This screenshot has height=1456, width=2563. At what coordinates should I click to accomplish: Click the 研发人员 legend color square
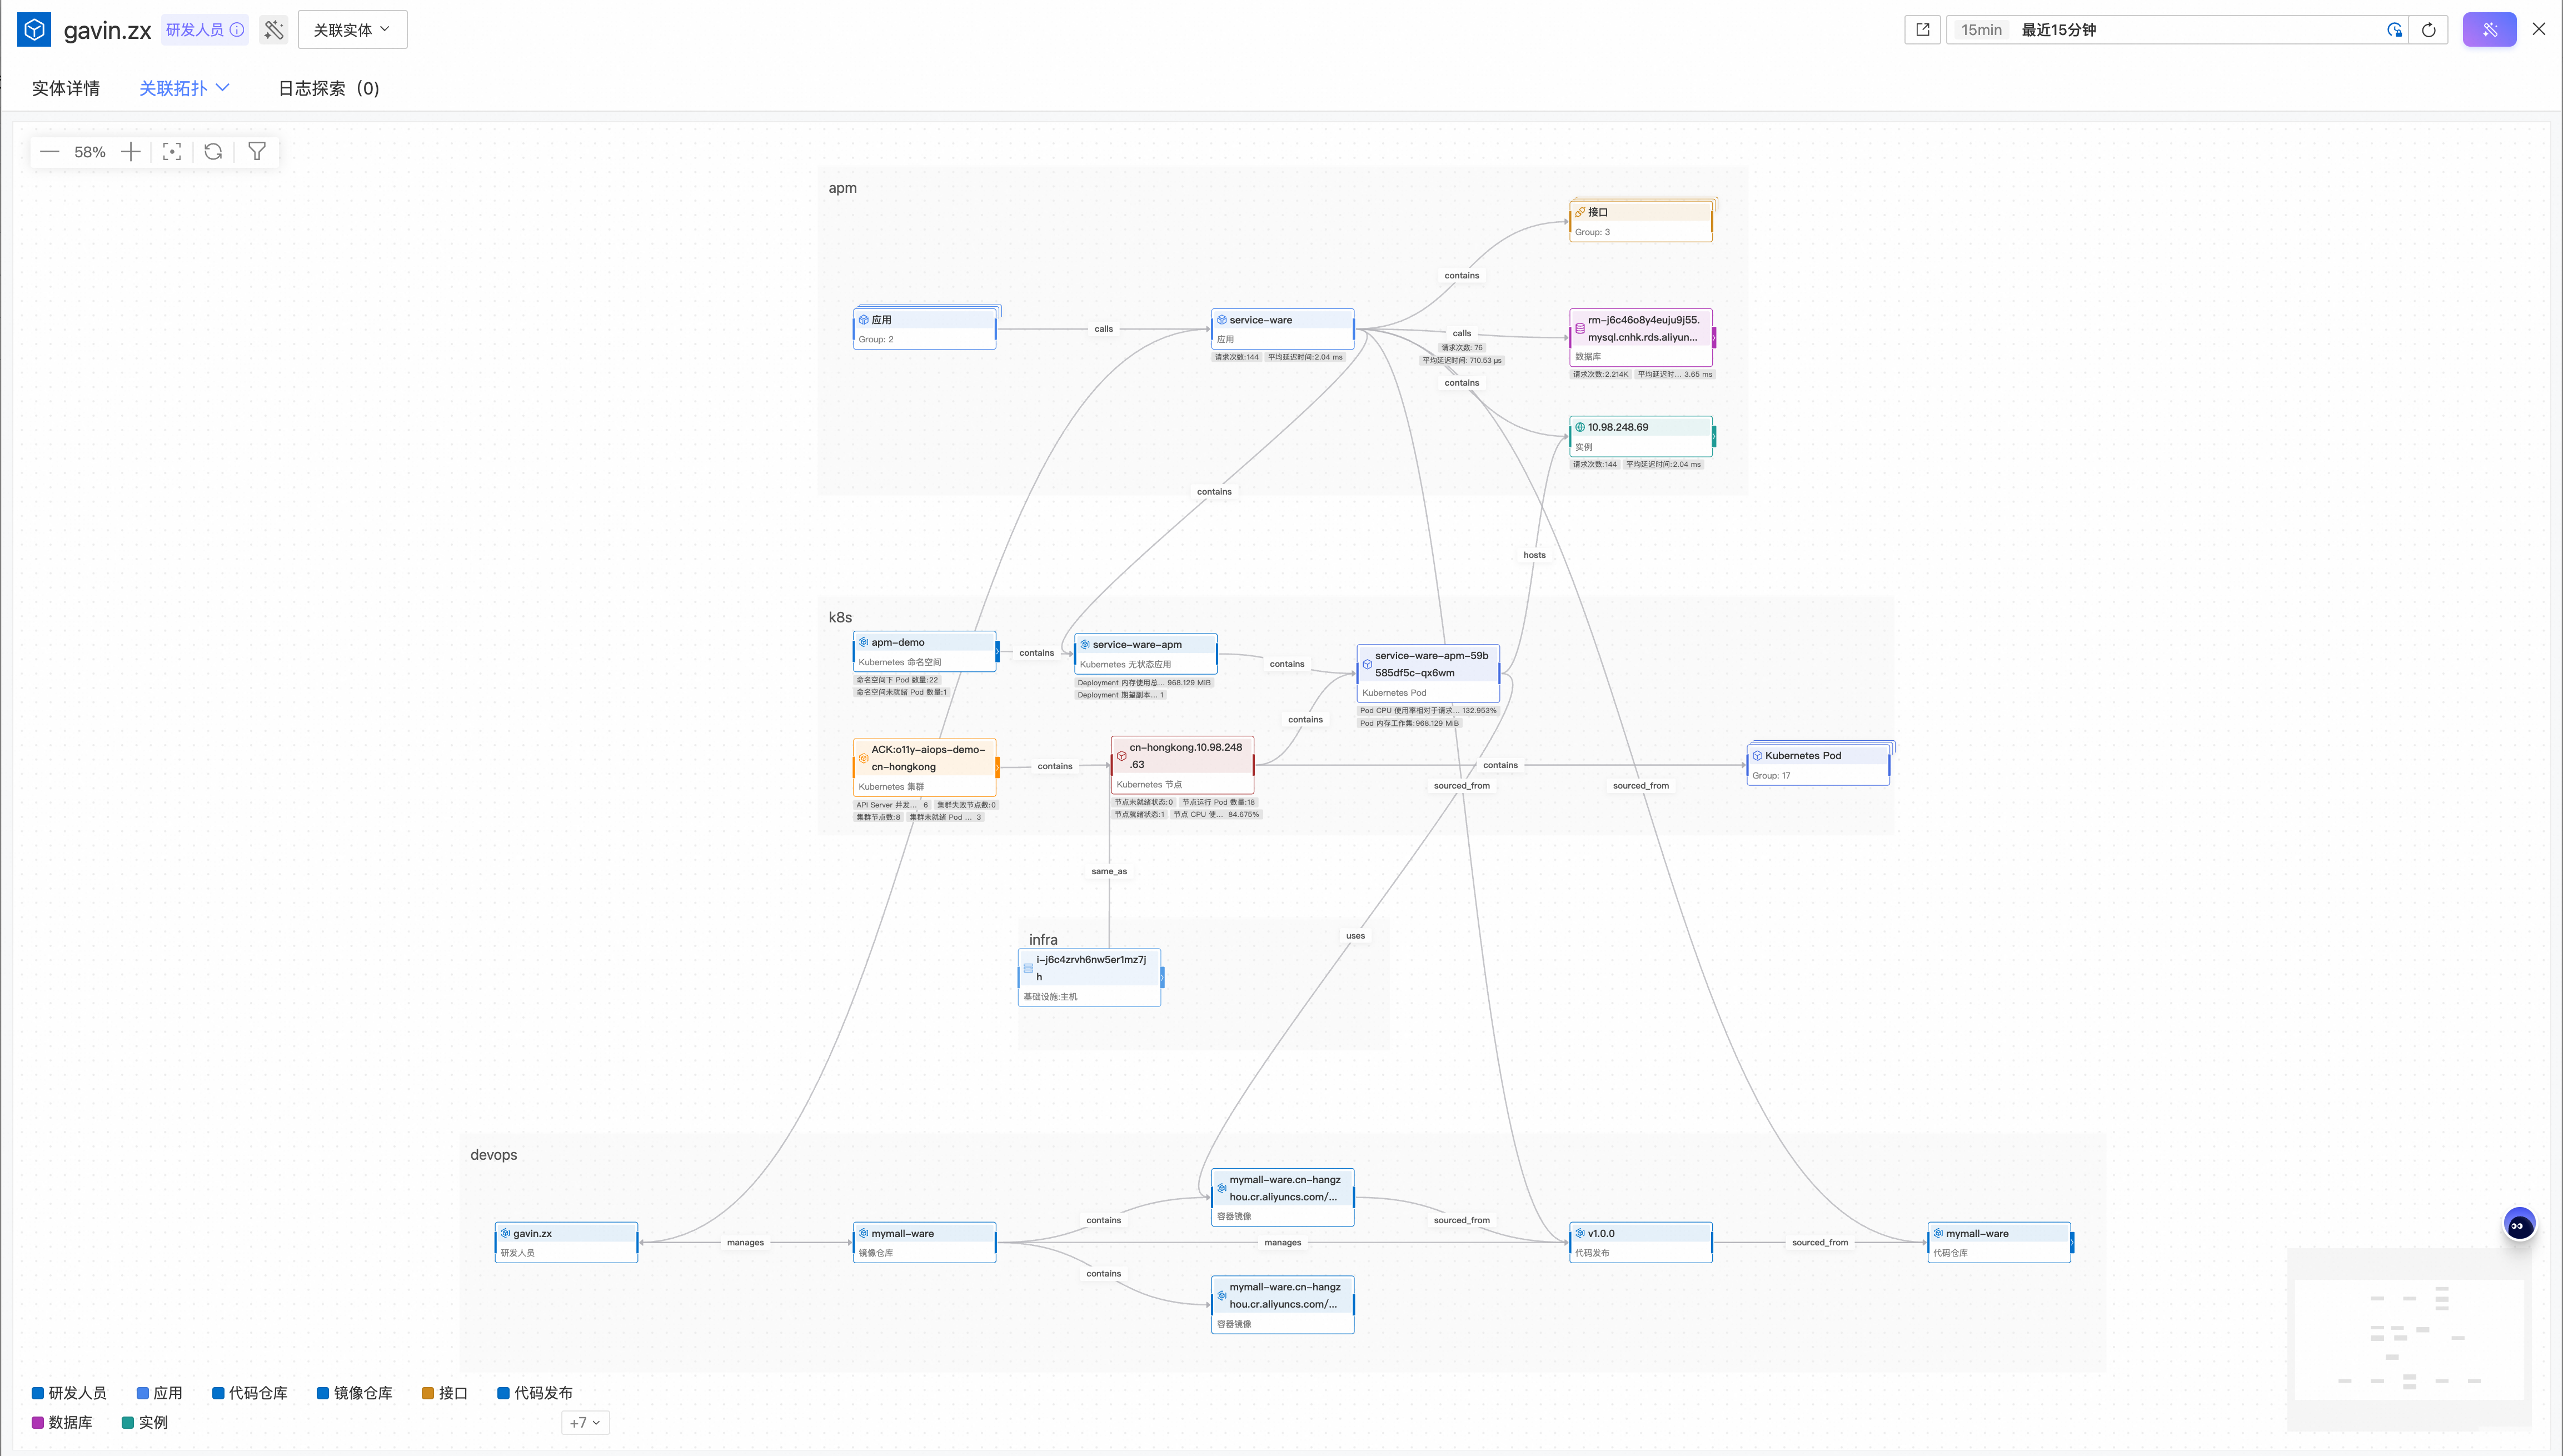point(38,1393)
